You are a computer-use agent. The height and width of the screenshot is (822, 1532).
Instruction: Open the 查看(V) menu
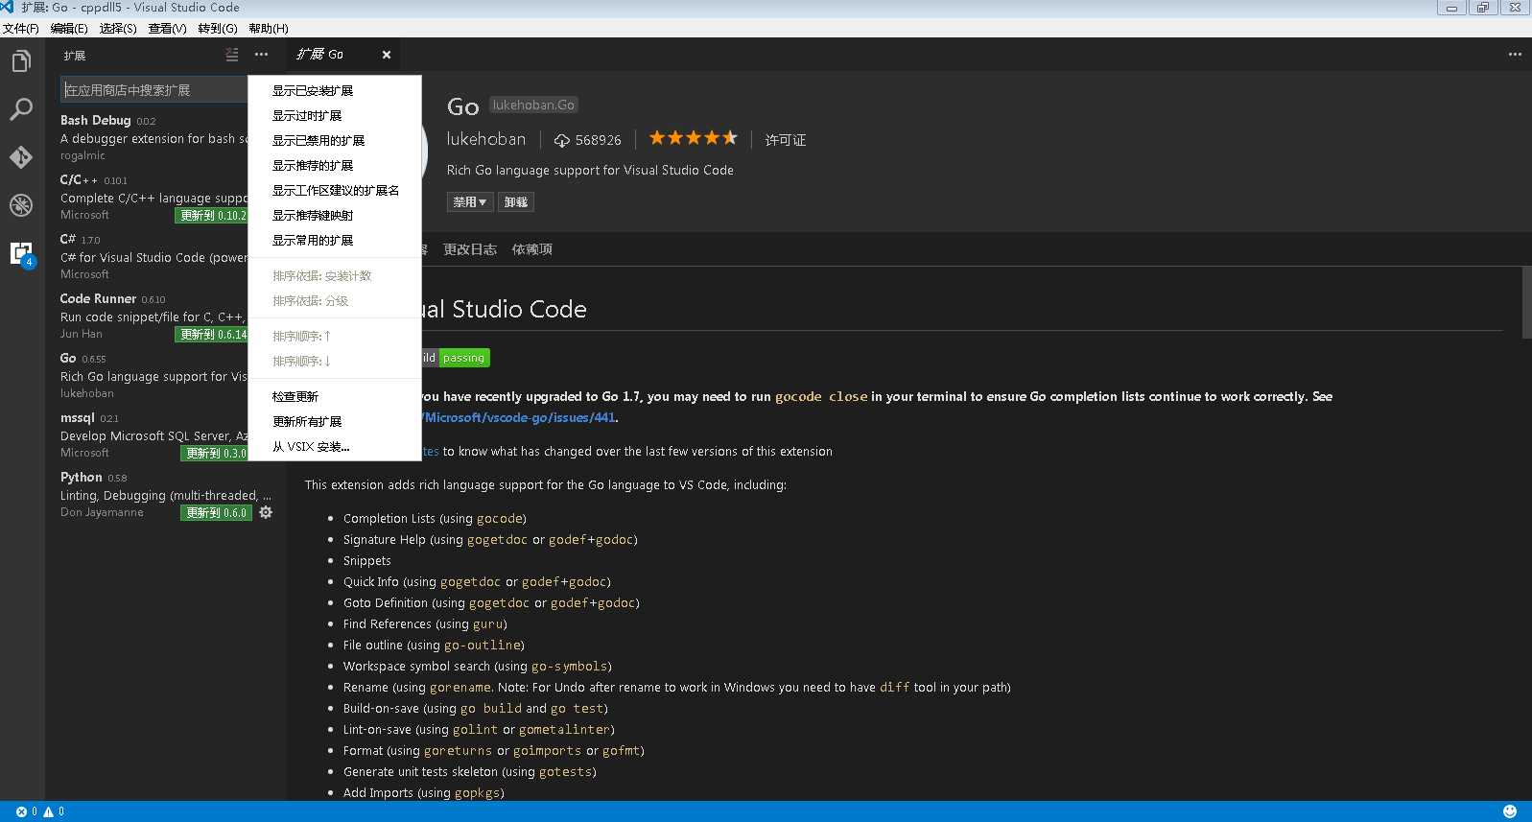click(x=167, y=29)
